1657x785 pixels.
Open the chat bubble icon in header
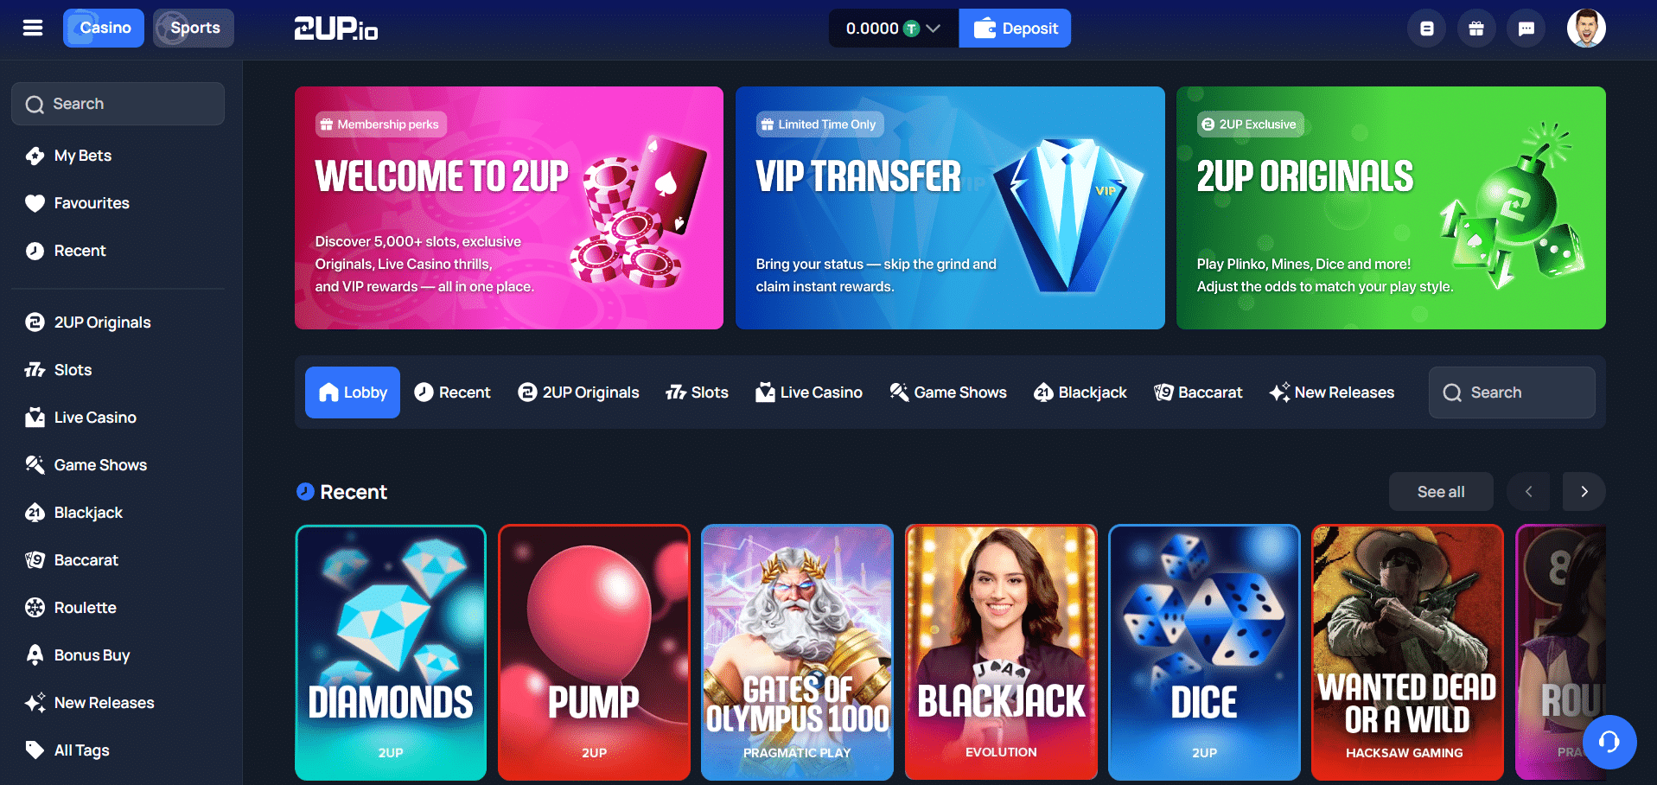1526,29
